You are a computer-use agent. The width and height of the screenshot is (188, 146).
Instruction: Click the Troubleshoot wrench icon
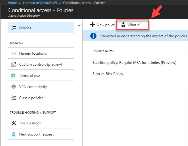point(14,123)
